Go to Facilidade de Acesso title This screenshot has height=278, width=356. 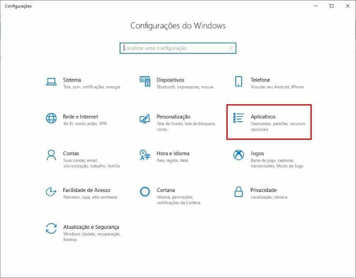point(87,190)
